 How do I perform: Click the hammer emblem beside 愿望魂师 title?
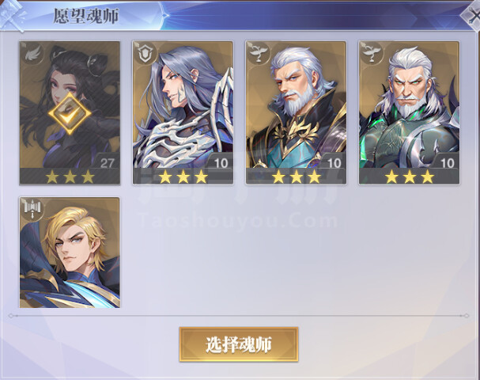(x=12, y=16)
